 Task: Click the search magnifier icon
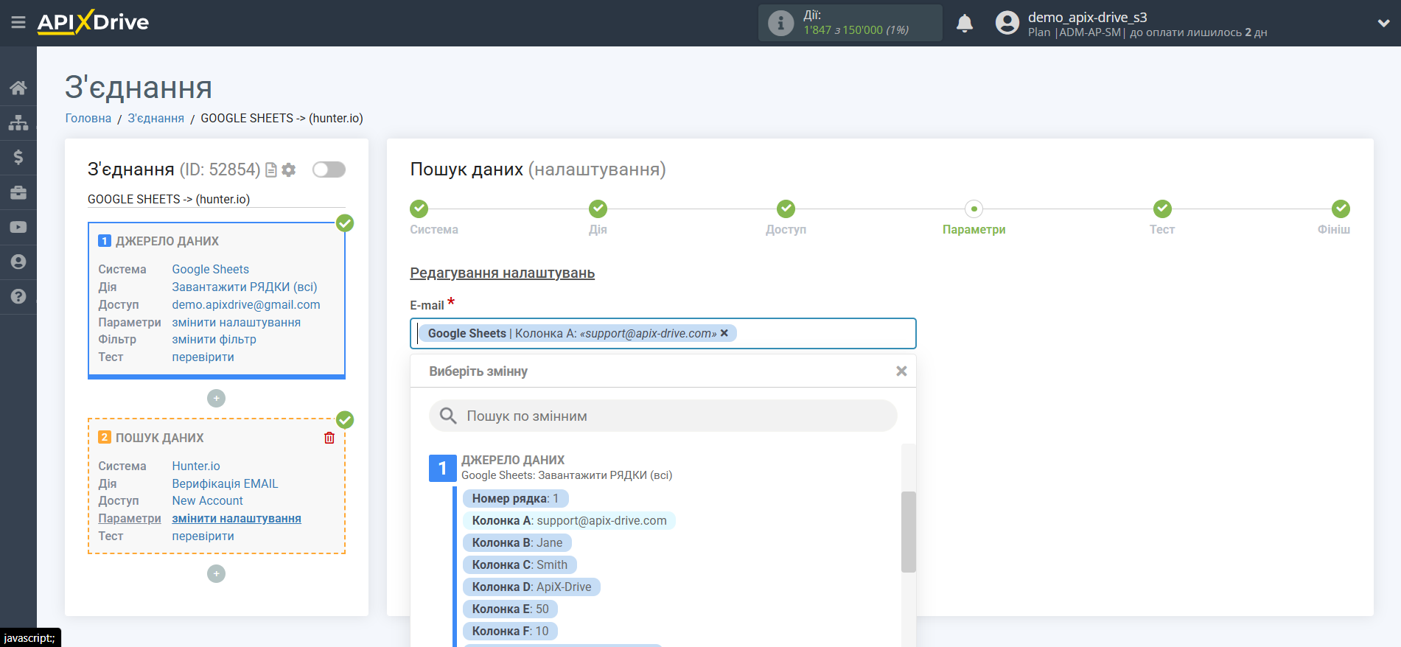tap(448, 416)
